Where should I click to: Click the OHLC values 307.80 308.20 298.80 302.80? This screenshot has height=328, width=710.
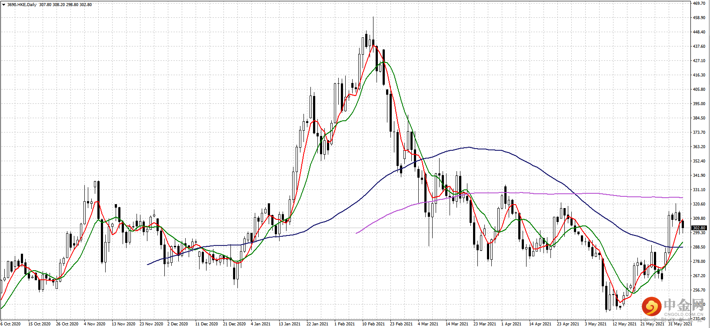[x=65, y=5]
